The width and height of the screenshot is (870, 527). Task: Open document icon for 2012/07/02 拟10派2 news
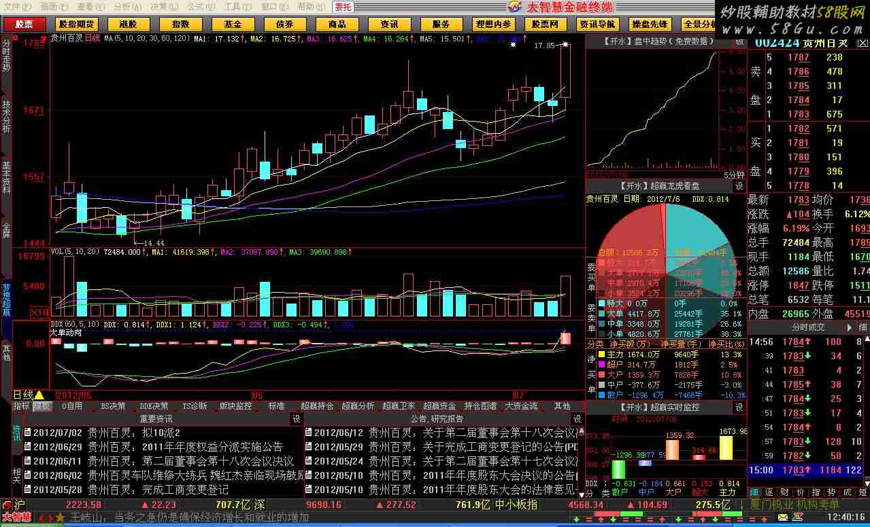pos(27,433)
